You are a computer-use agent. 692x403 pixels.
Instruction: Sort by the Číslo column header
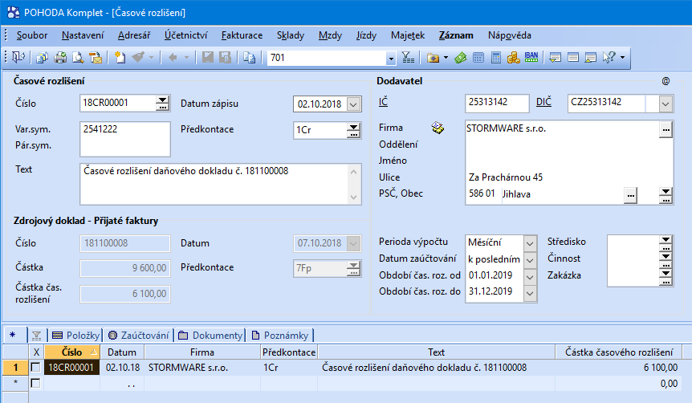click(72, 352)
